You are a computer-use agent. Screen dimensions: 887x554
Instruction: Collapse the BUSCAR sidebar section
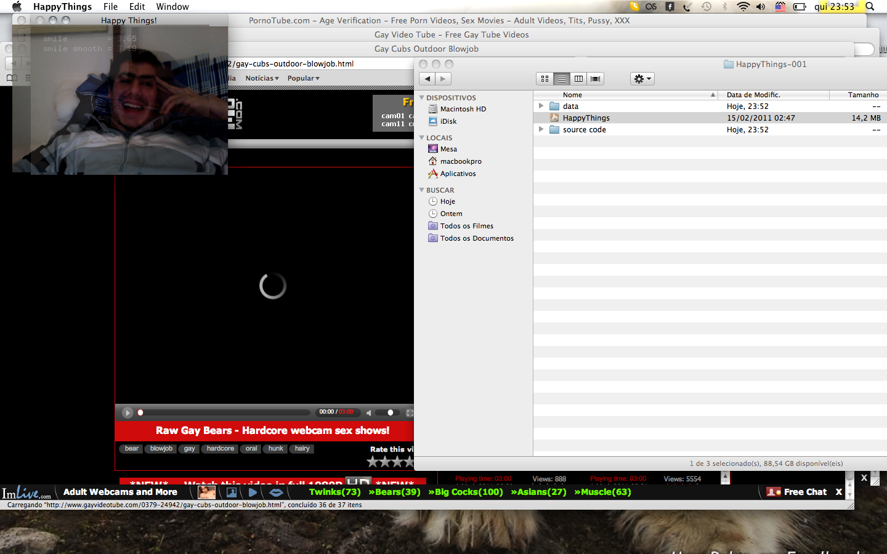[x=422, y=190]
